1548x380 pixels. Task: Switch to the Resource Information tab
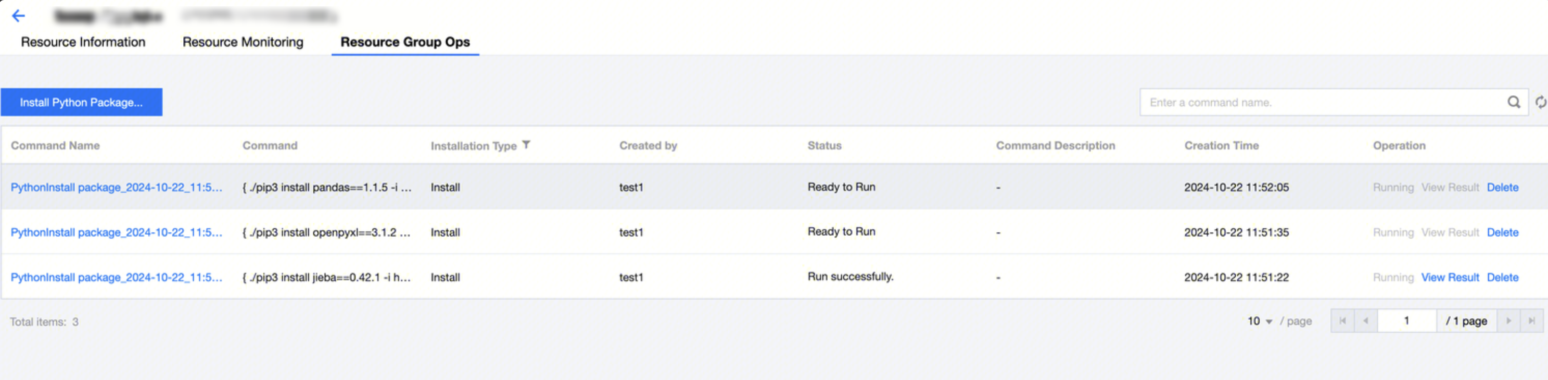tap(83, 42)
